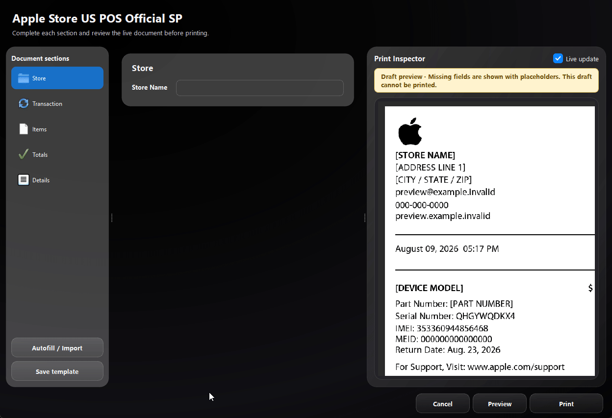Image resolution: width=612 pixels, height=418 pixels.
Task: Click the Print button
Action: click(566, 404)
